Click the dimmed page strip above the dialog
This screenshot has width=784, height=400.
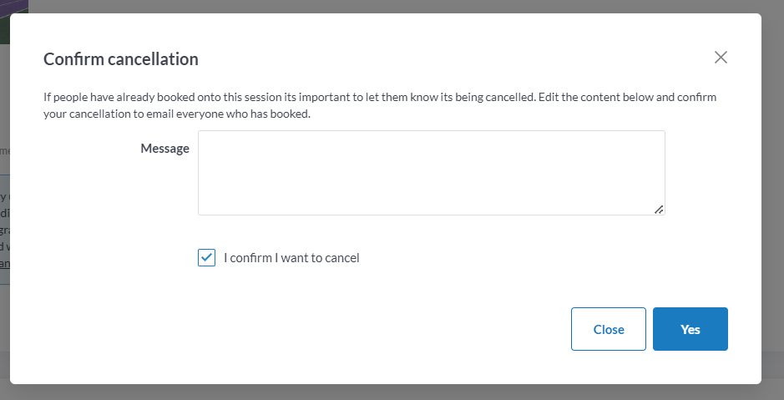pos(392,6)
